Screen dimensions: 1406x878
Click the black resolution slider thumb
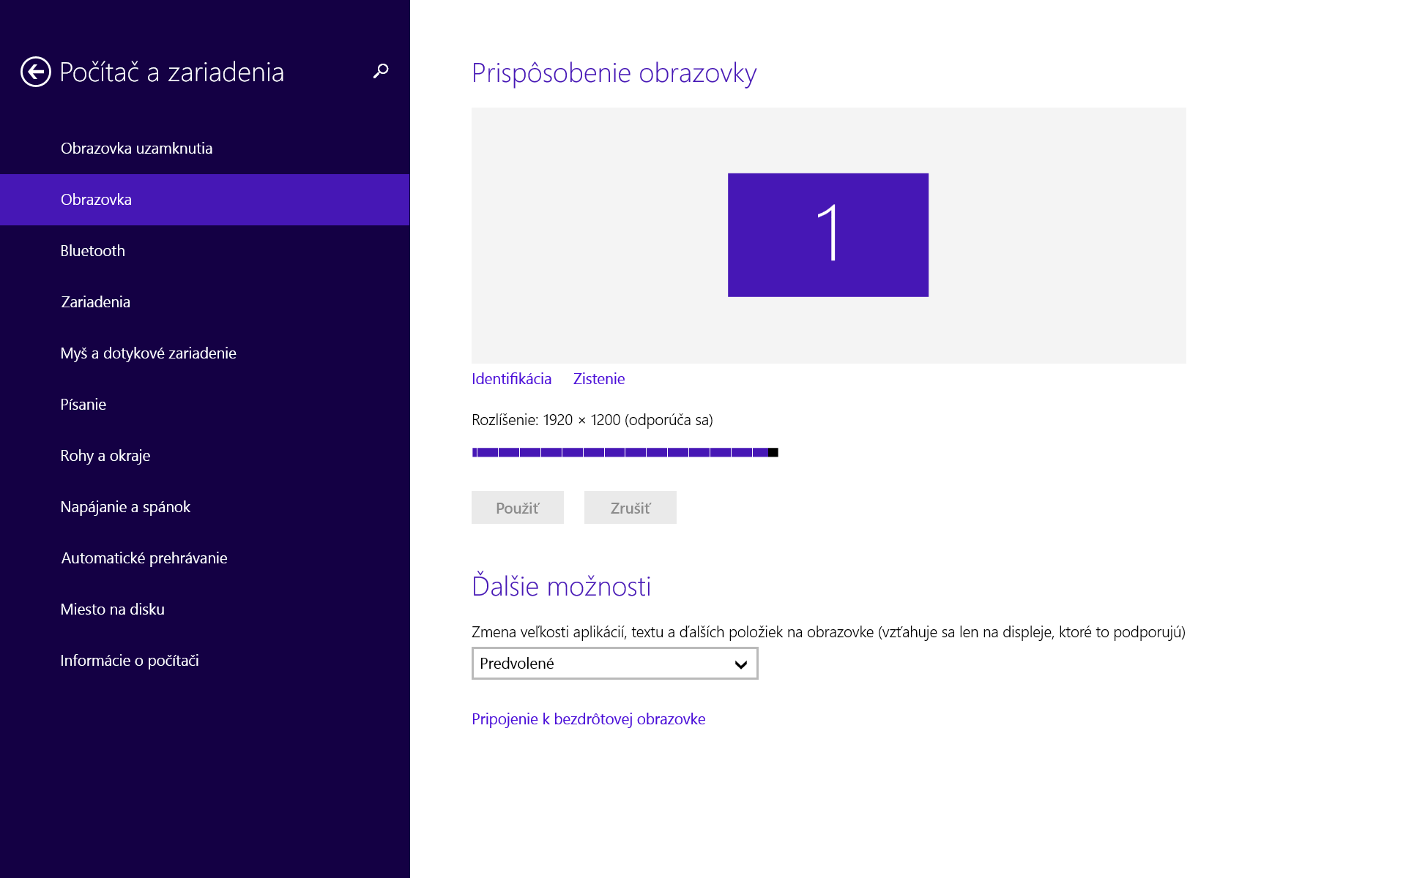[773, 452]
